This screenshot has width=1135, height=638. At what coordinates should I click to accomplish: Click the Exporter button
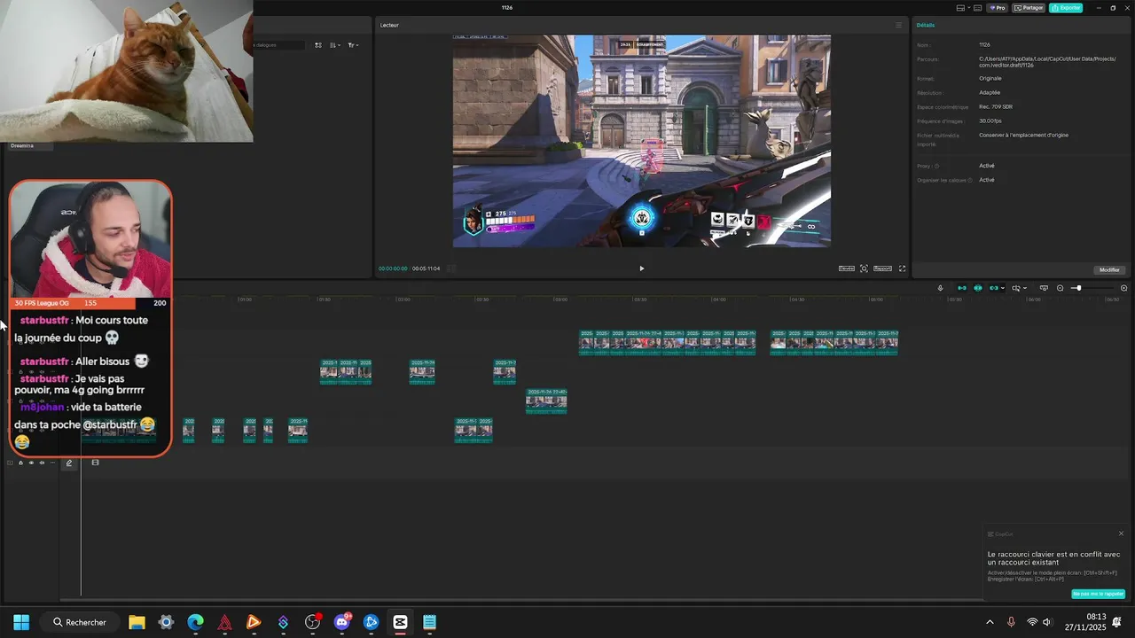(1066, 8)
